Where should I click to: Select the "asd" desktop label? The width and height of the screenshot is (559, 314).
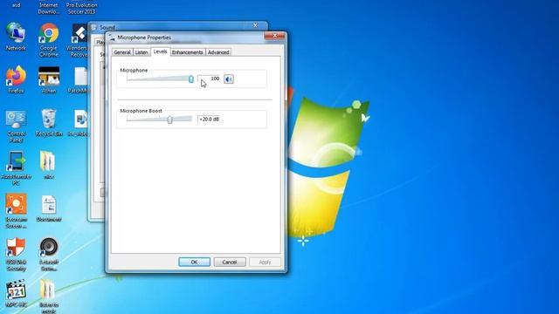coord(16,5)
